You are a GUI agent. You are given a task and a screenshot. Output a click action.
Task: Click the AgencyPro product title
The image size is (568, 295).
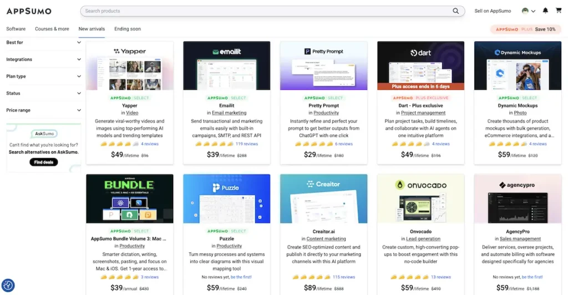click(518, 232)
